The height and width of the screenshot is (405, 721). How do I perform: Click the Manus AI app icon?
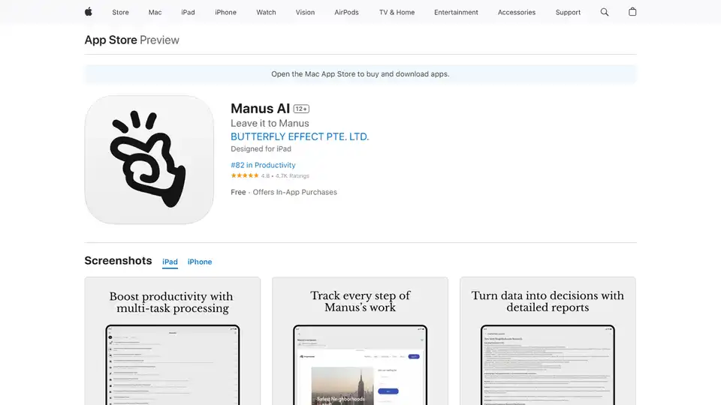coord(149,160)
